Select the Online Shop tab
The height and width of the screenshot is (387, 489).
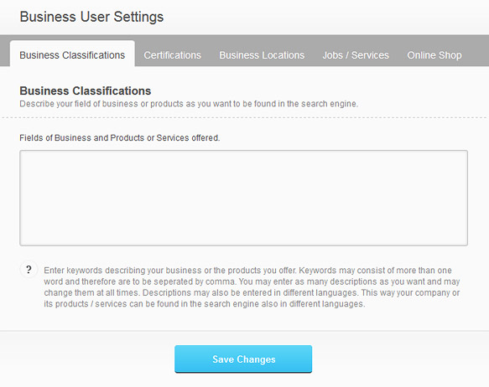point(434,55)
